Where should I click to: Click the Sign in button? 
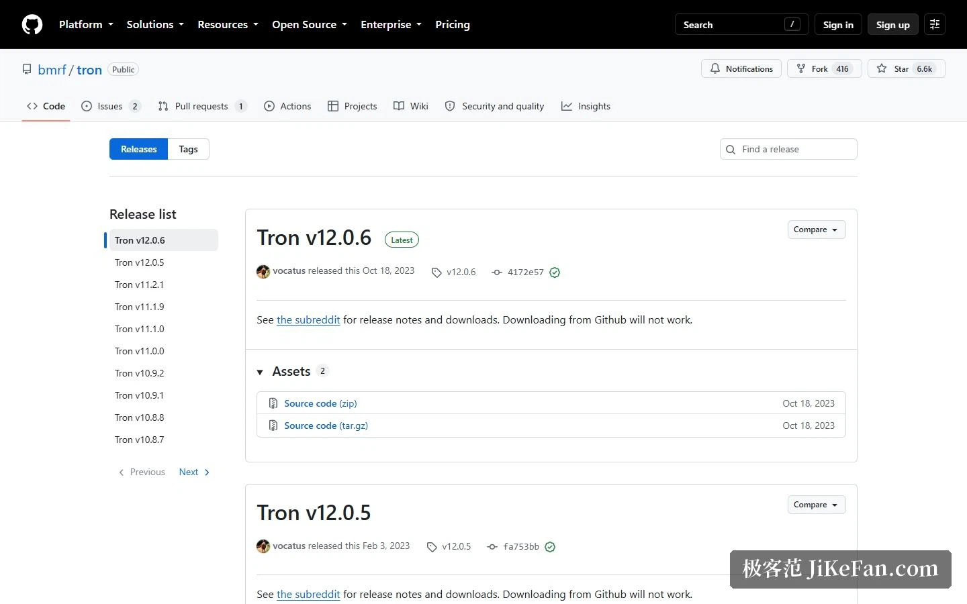tap(838, 24)
